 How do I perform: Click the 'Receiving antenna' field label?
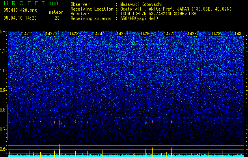coord(91,18)
